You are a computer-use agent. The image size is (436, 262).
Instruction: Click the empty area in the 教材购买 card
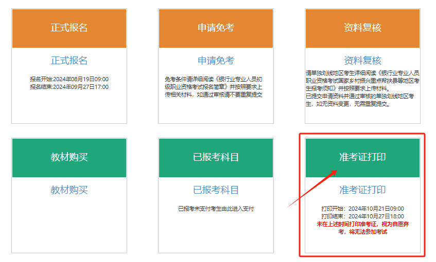point(69,226)
